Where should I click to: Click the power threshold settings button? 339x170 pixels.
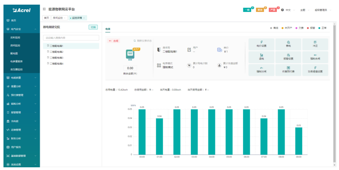coord(315,69)
